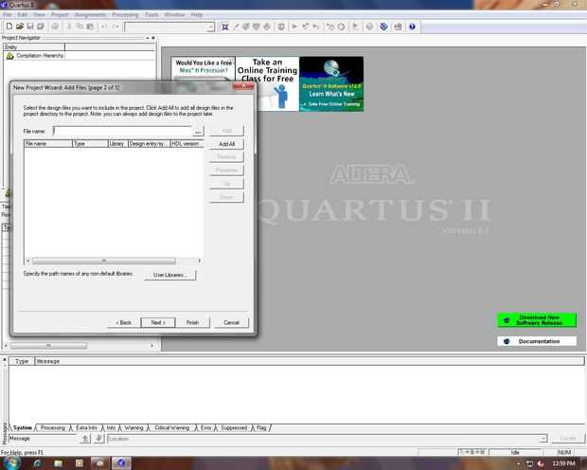Image resolution: width=587 pixels, height=470 pixels.
Task: Click the Documentation globe icon
Action: [507, 341]
